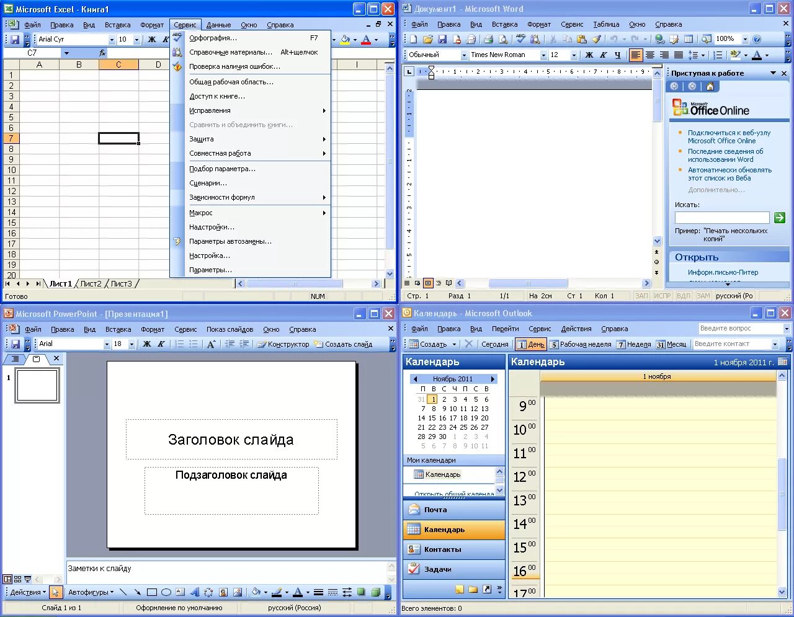The image size is (794, 617).
Task: Click the numbered list icon in Word
Action: [x=718, y=55]
